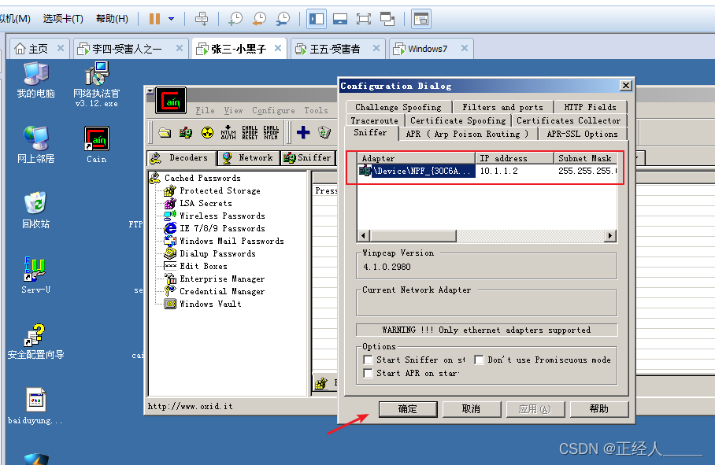Viewport: 715px width, 465px height.
Task: Open the Challenge Spoofing configuration tab
Action: click(x=398, y=107)
